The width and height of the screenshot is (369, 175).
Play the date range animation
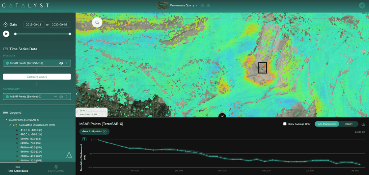point(6,34)
